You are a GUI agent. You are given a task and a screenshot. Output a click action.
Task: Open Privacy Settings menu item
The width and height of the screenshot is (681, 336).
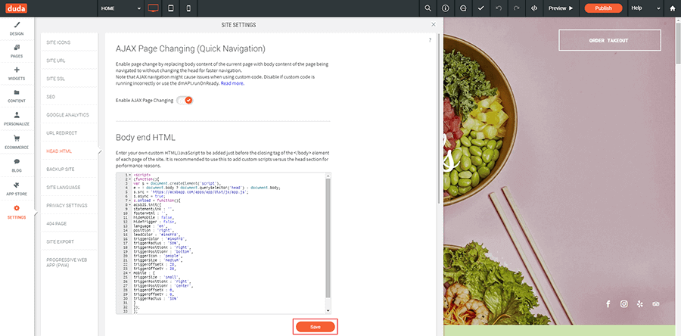click(x=67, y=205)
